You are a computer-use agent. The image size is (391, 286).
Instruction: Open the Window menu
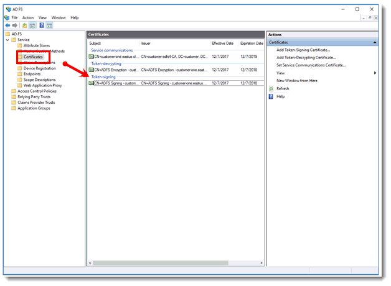click(59, 17)
